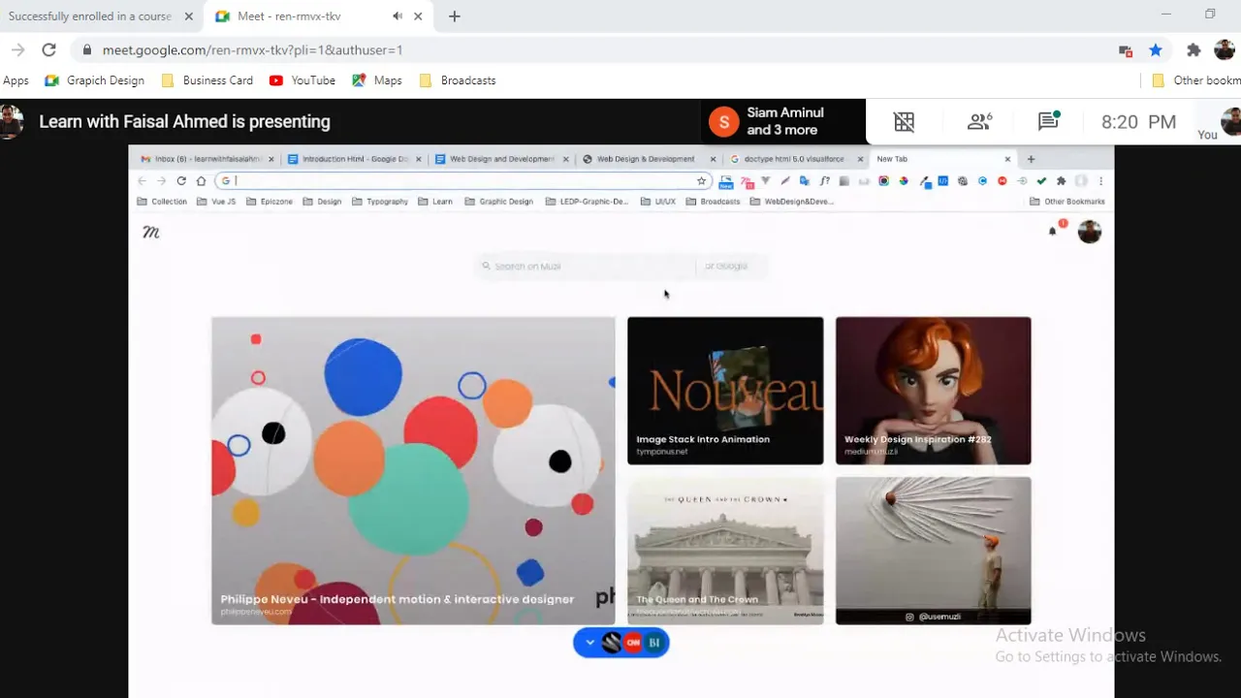The height and width of the screenshot is (698, 1241).
Task: Star the page in presented browser
Action: pyautogui.click(x=701, y=180)
